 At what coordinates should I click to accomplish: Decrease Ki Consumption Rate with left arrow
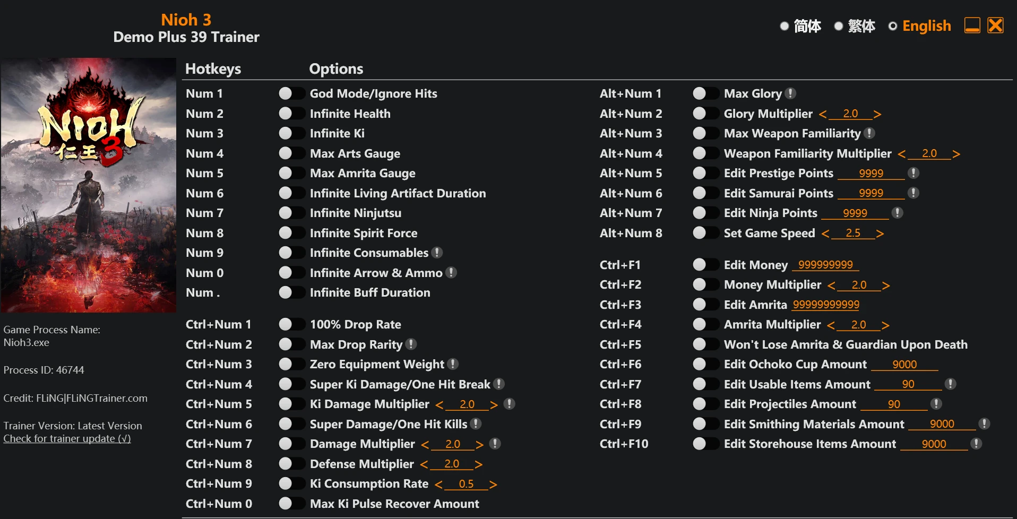click(x=438, y=485)
